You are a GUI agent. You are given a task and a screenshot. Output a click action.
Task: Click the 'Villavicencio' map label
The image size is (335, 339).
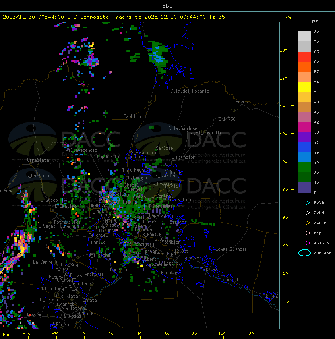(81, 150)
